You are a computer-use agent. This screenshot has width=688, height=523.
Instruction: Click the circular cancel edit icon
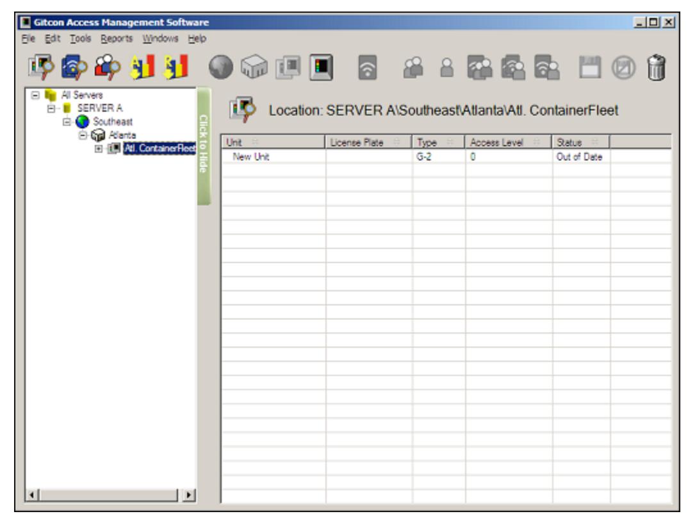(x=623, y=68)
